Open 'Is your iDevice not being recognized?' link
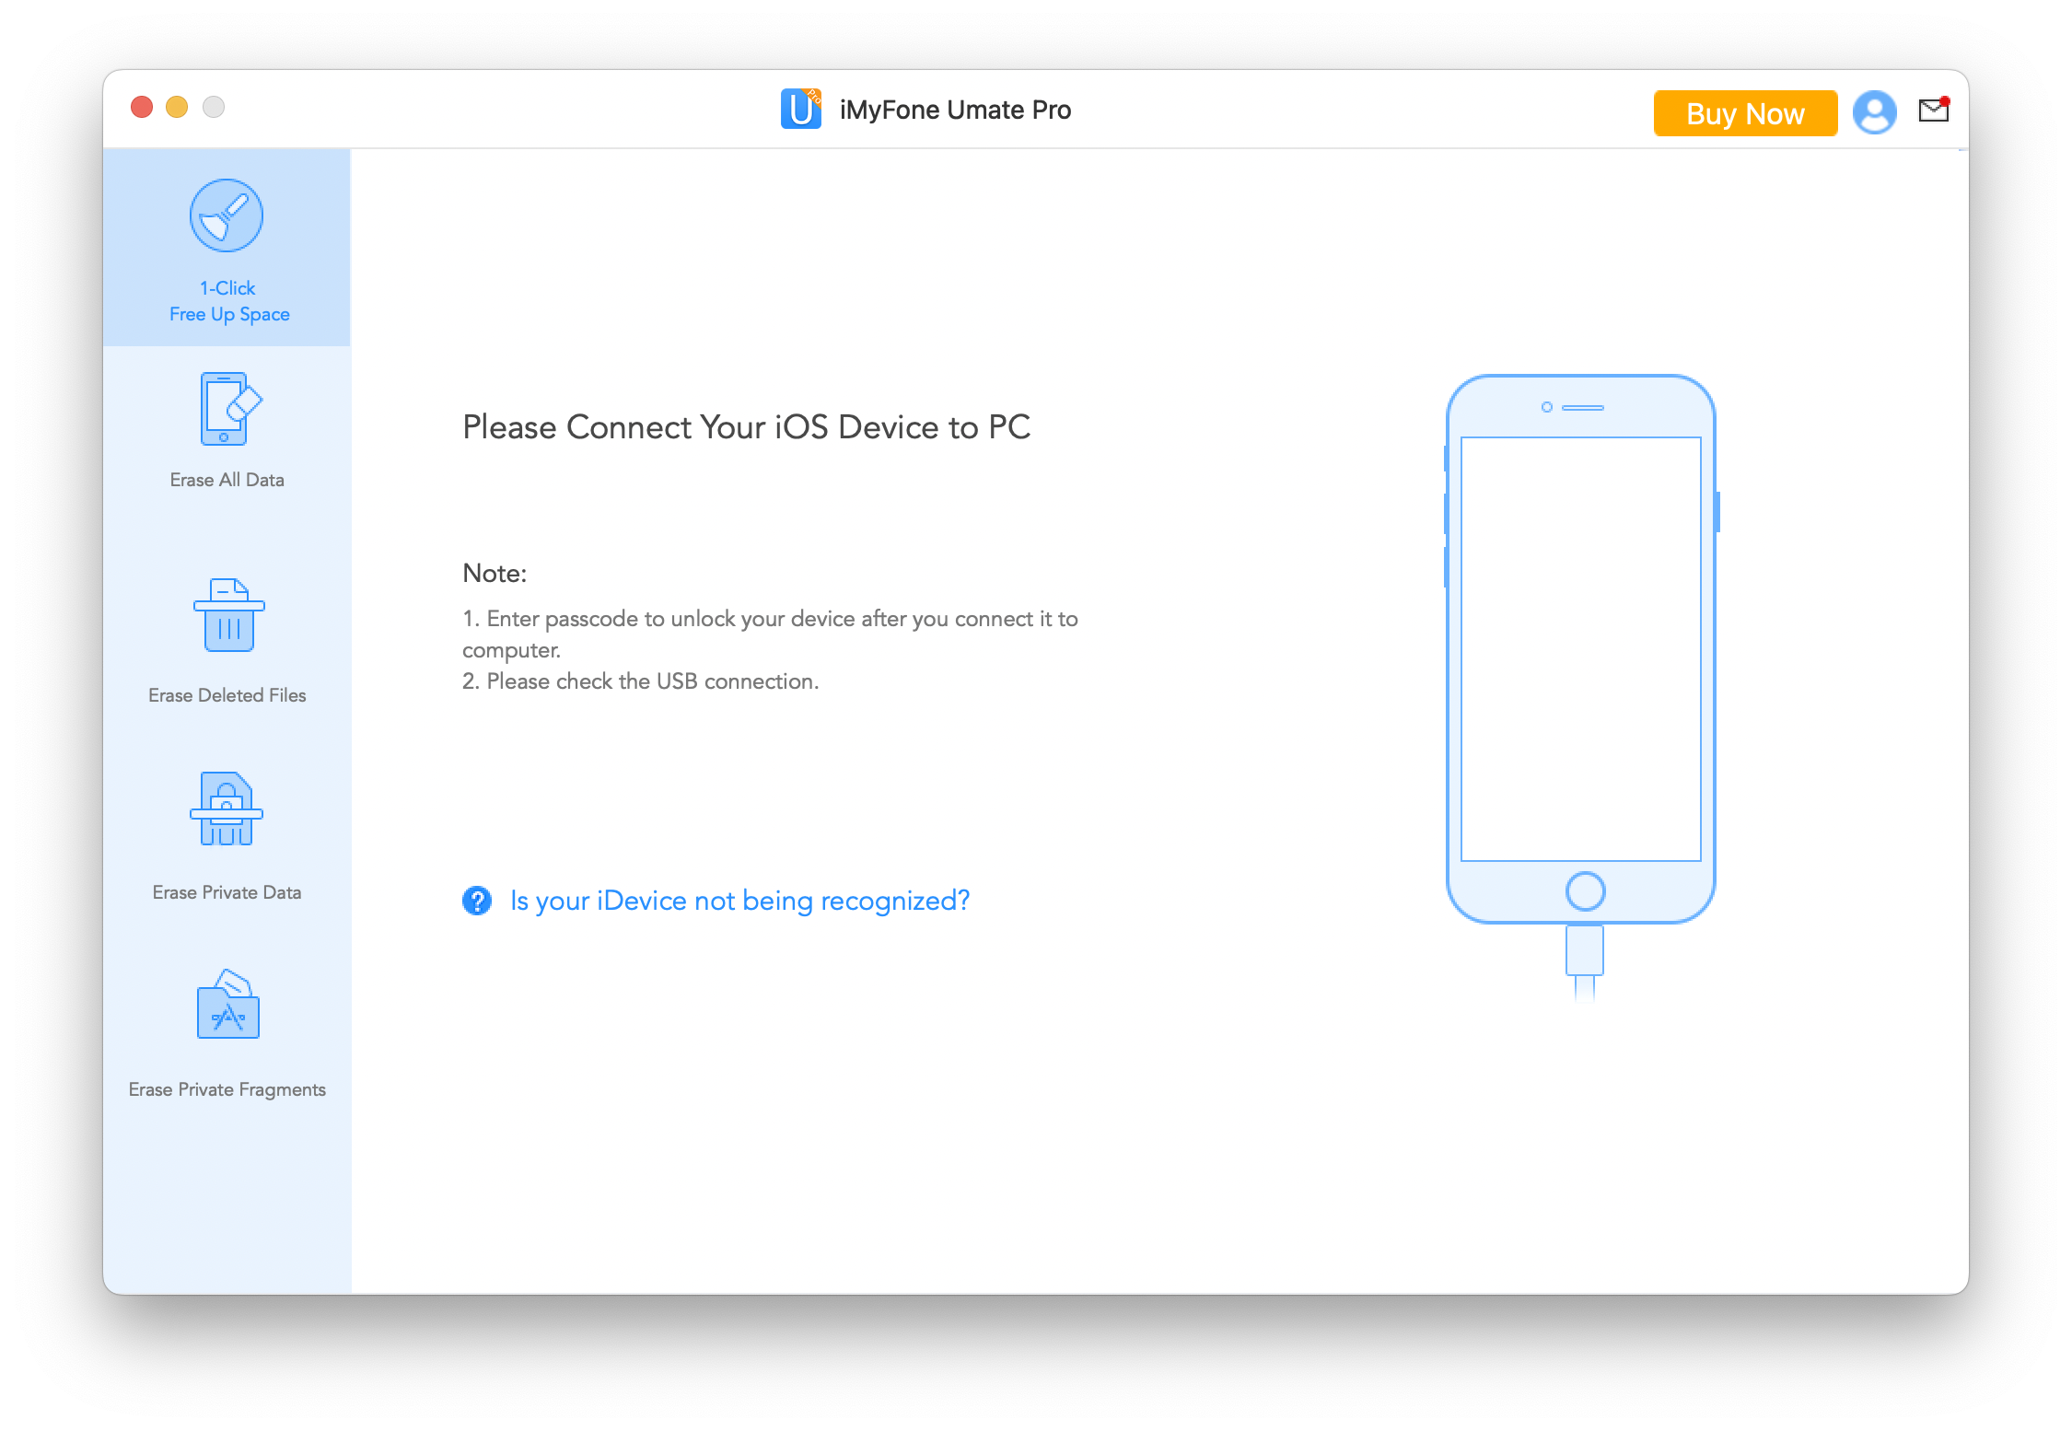Viewport: 2072px width, 1431px height. tap(740, 901)
